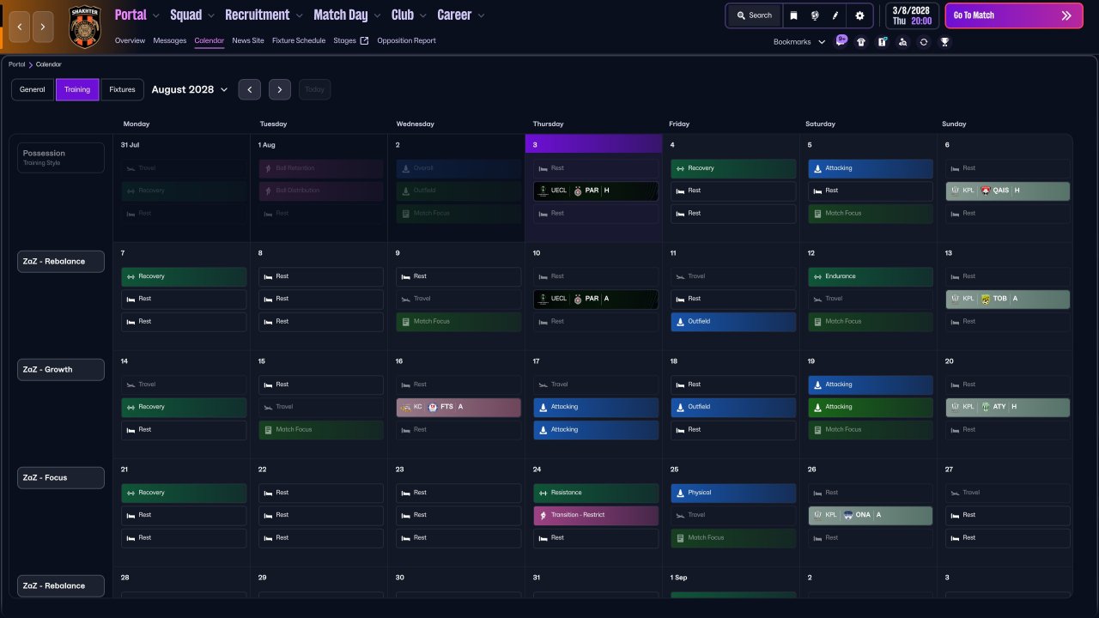Switch calendar view to General
Screen dimensions: 1099x618
pyautogui.click(x=33, y=89)
